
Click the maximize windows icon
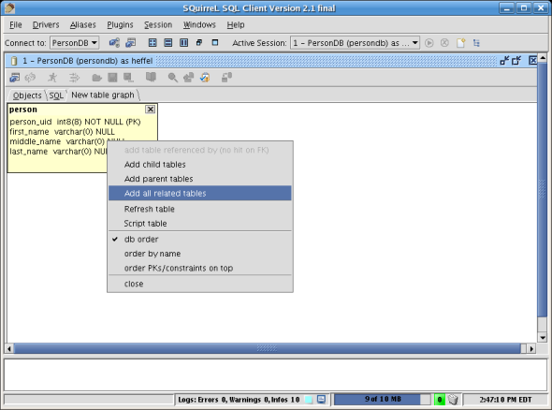215,43
